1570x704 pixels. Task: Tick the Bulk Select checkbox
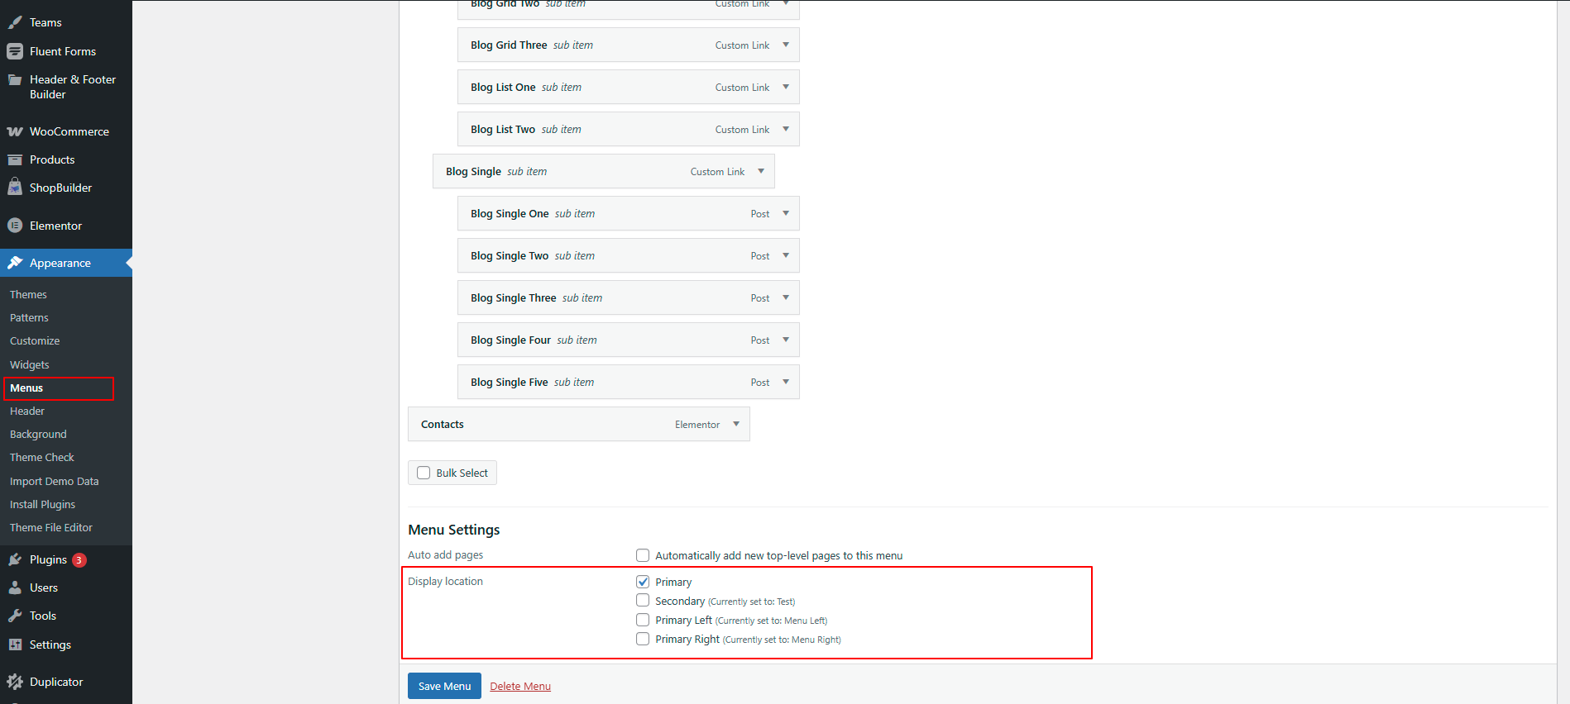(424, 473)
